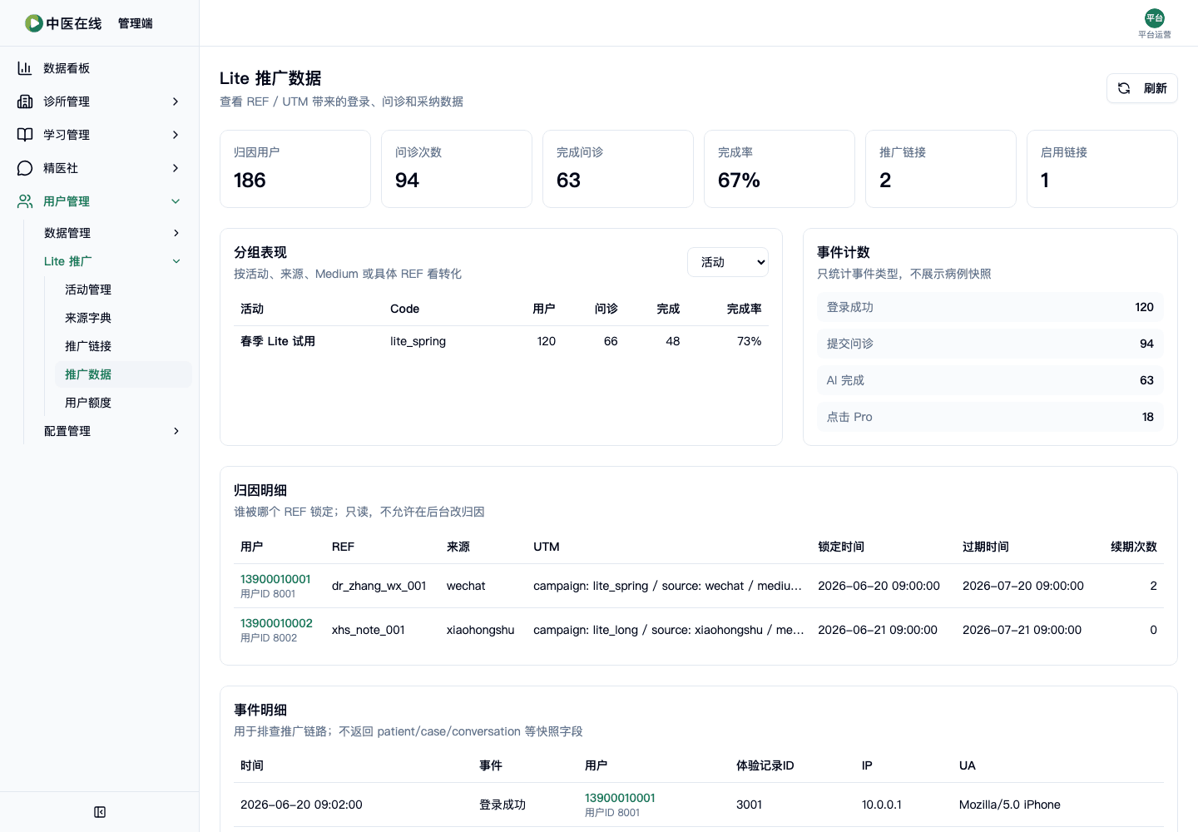Open 用户额度 menu item
This screenshot has height=832, width=1198.
click(x=88, y=403)
